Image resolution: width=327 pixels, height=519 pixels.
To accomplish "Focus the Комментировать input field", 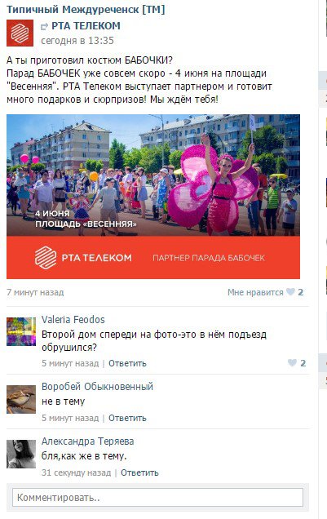I will pos(157,497).
